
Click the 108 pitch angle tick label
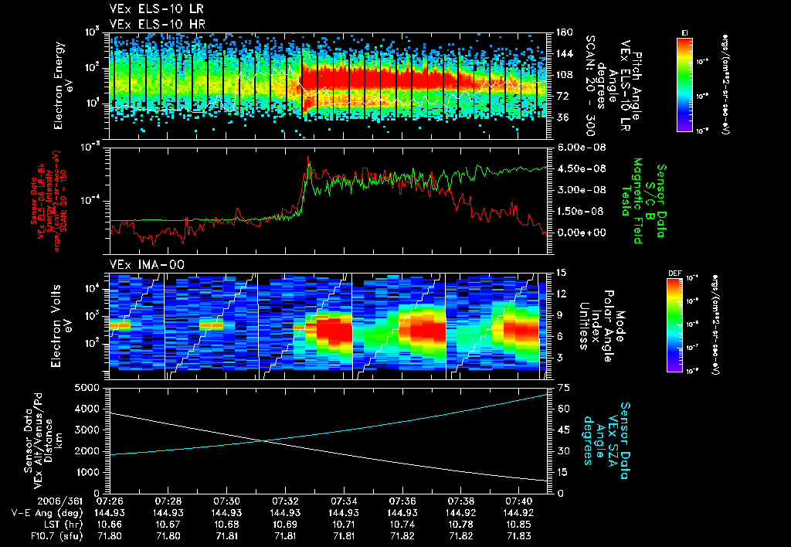click(564, 75)
